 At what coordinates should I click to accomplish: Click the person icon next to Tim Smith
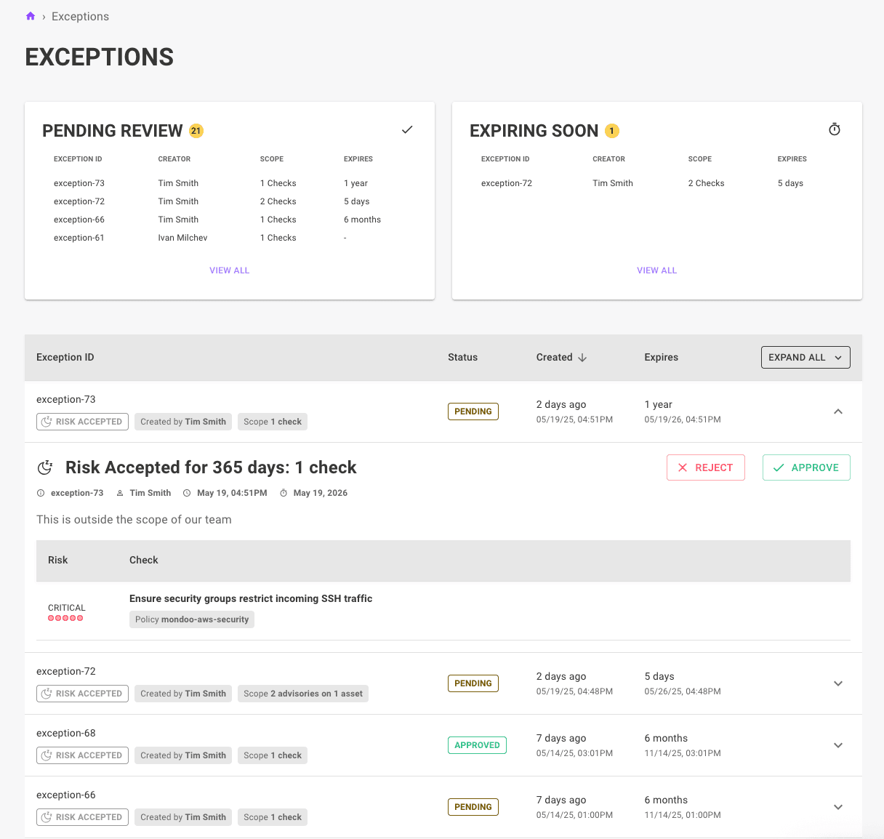pos(118,493)
